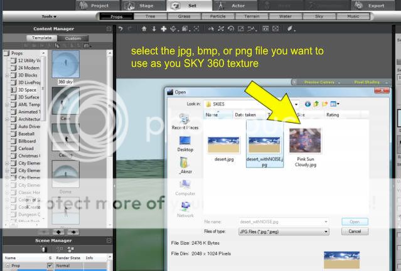
Task: Select the Scale tool in viewport toolbar
Action: (x=185, y=29)
